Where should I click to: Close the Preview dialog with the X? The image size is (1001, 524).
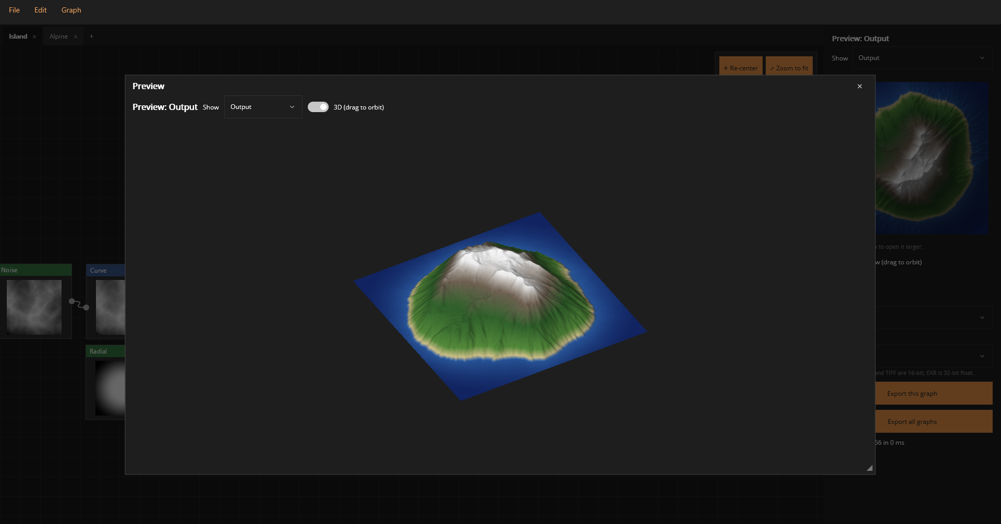coord(860,87)
